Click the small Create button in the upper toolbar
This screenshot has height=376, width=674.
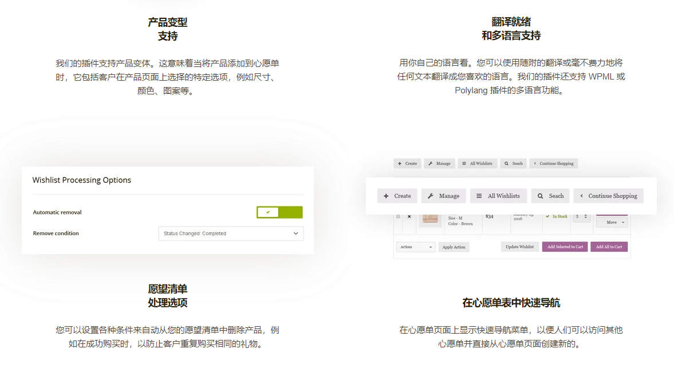(408, 163)
